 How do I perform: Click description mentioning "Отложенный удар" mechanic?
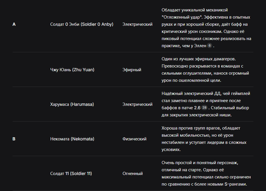(206, 28)
